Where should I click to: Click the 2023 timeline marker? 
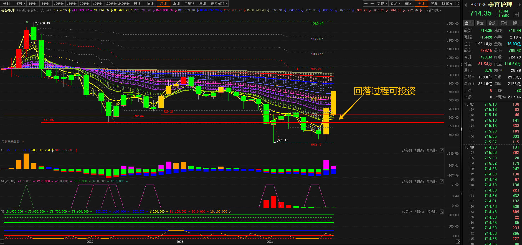coord(180,242)
